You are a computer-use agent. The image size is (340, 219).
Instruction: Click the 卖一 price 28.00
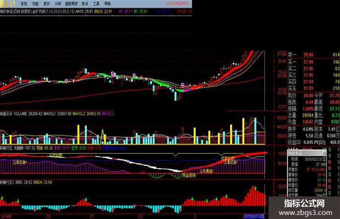pos(308,55)
